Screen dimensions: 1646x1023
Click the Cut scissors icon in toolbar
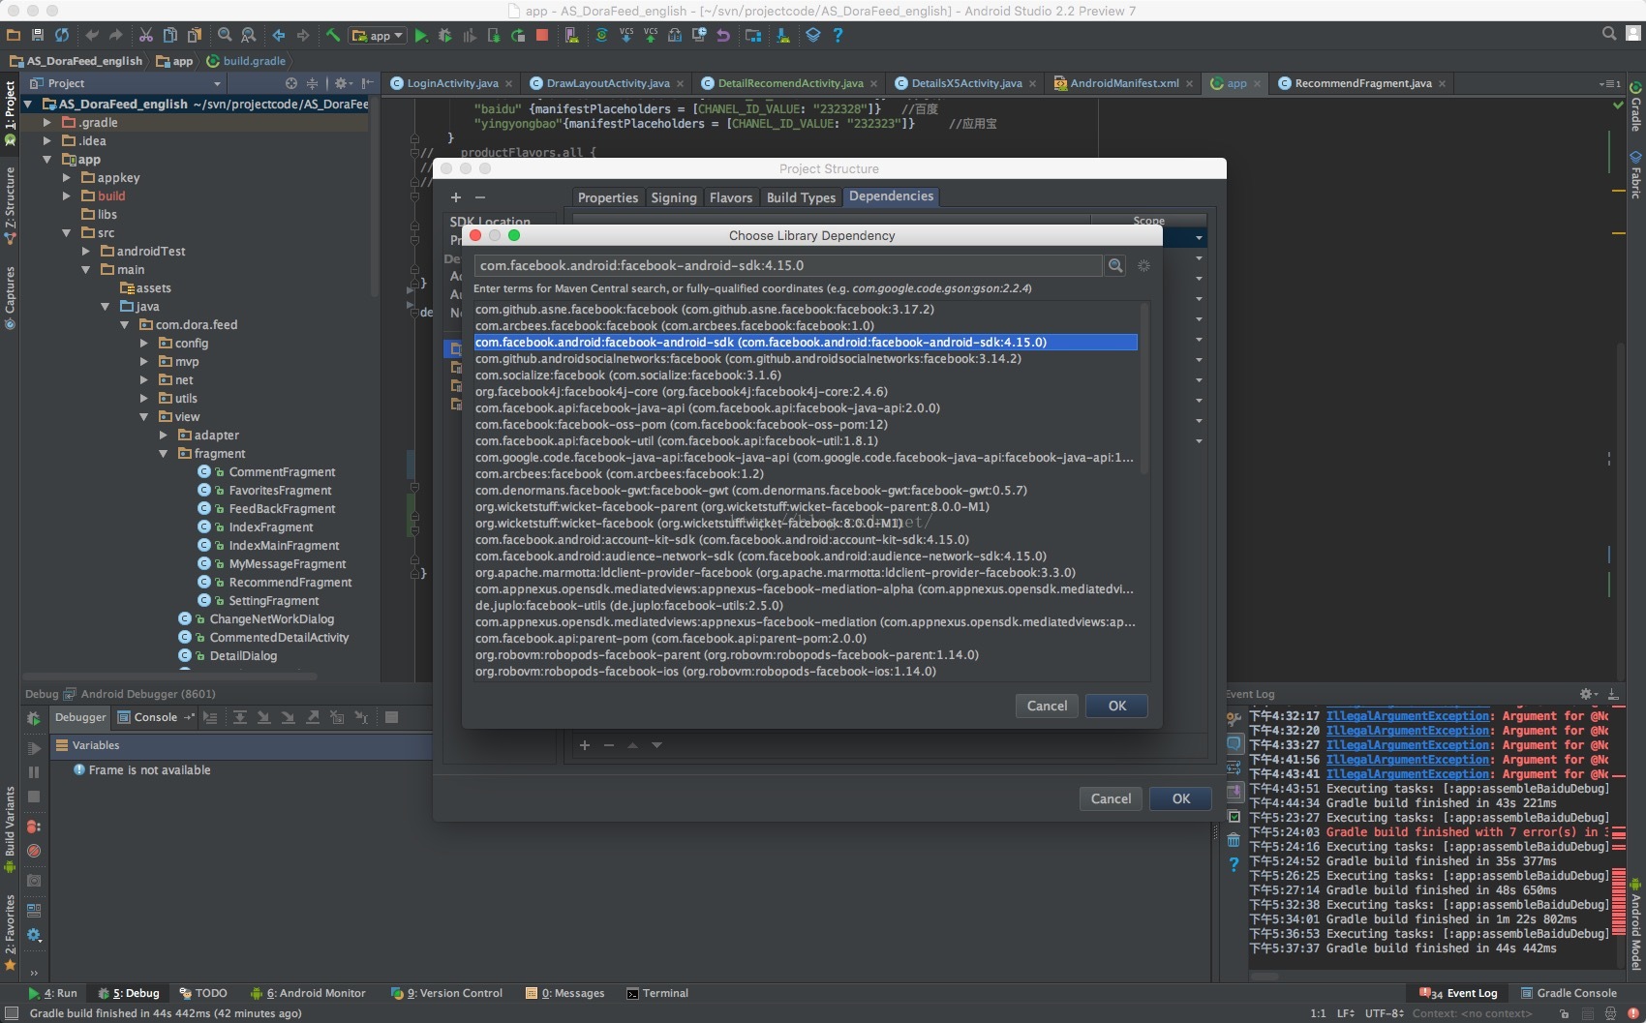click(145, 36)
